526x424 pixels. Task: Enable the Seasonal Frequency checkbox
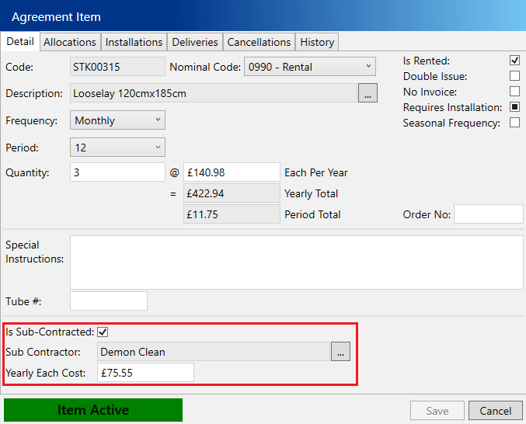[514, 123]
